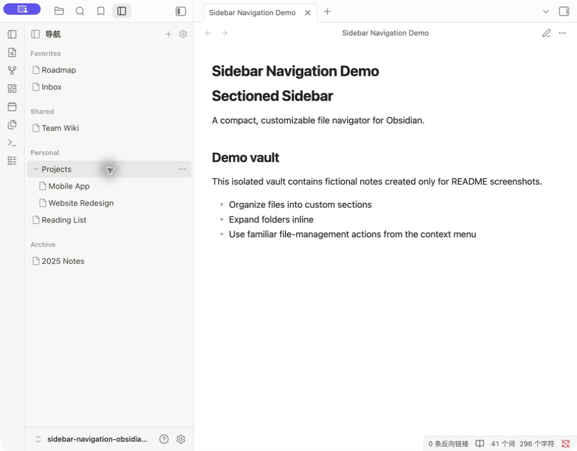Toggle the left sidebar collapse button
The image size is (577, 451).
(x=181, y=11)
